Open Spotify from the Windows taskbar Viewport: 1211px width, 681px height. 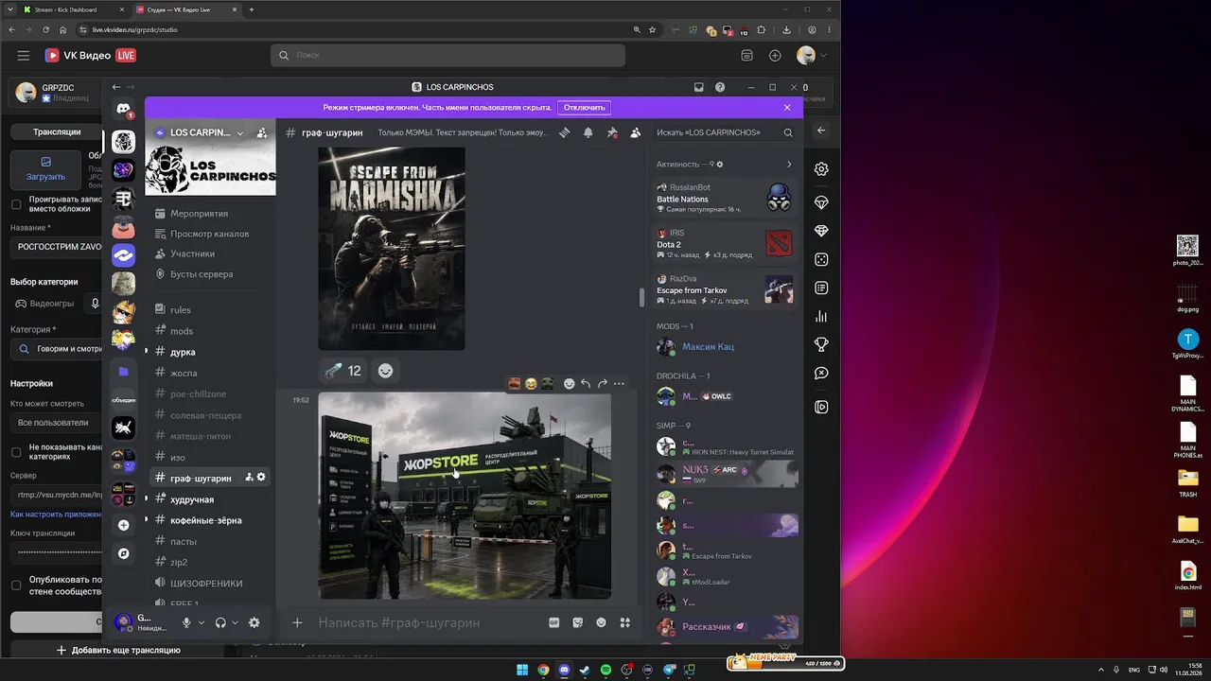click(606, 671)
